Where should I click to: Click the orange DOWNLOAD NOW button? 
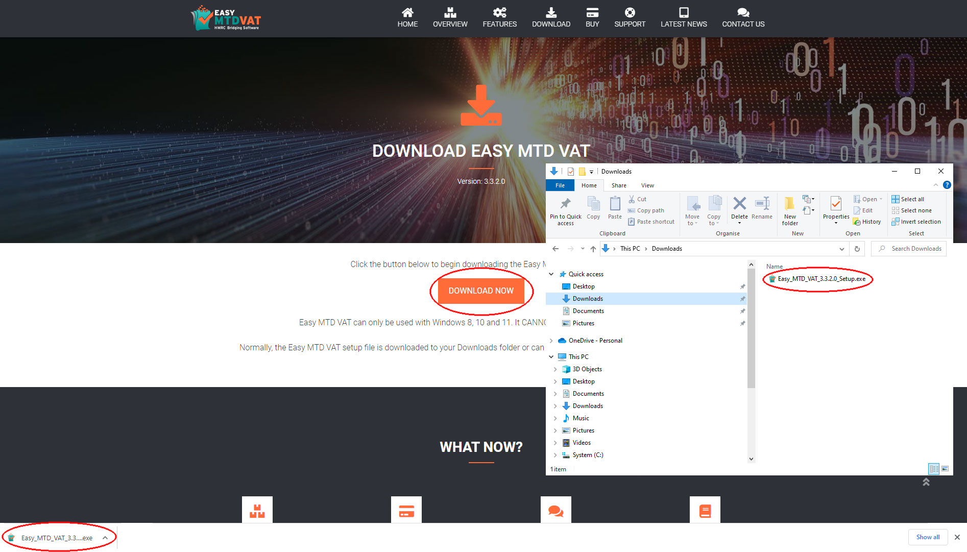pos(481,291)
